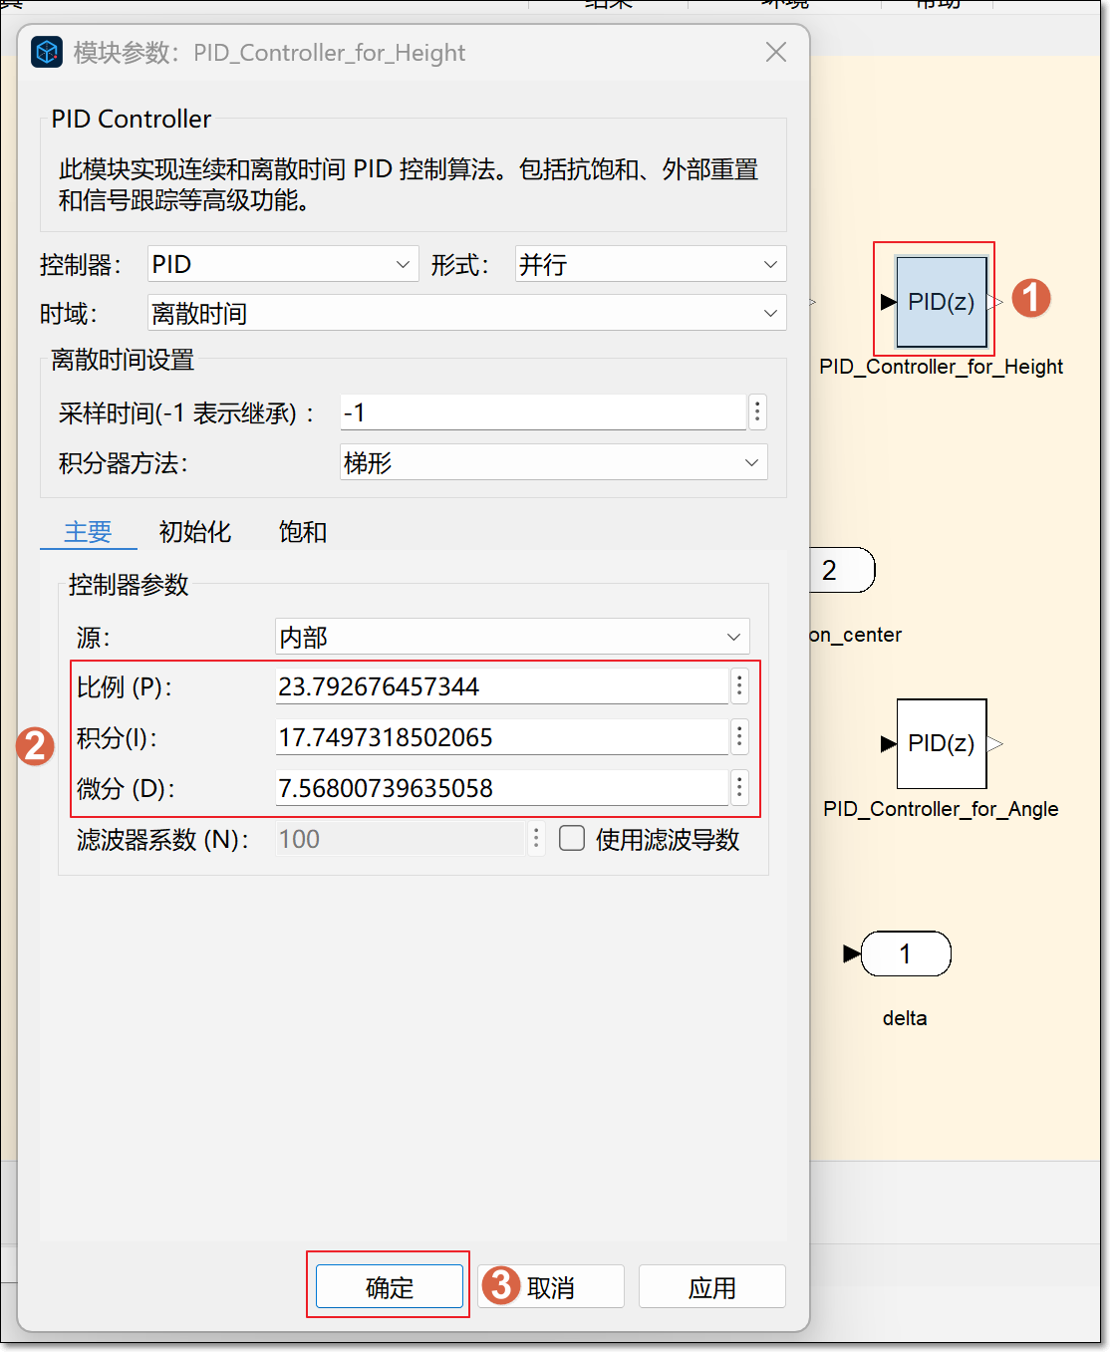Click the PID_Controller_for_Angle block label

click(941, 809)
